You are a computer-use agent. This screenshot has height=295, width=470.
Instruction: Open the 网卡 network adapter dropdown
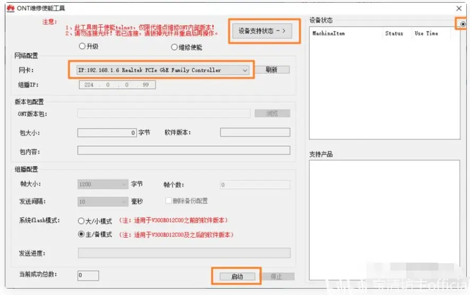click(163, 70)
